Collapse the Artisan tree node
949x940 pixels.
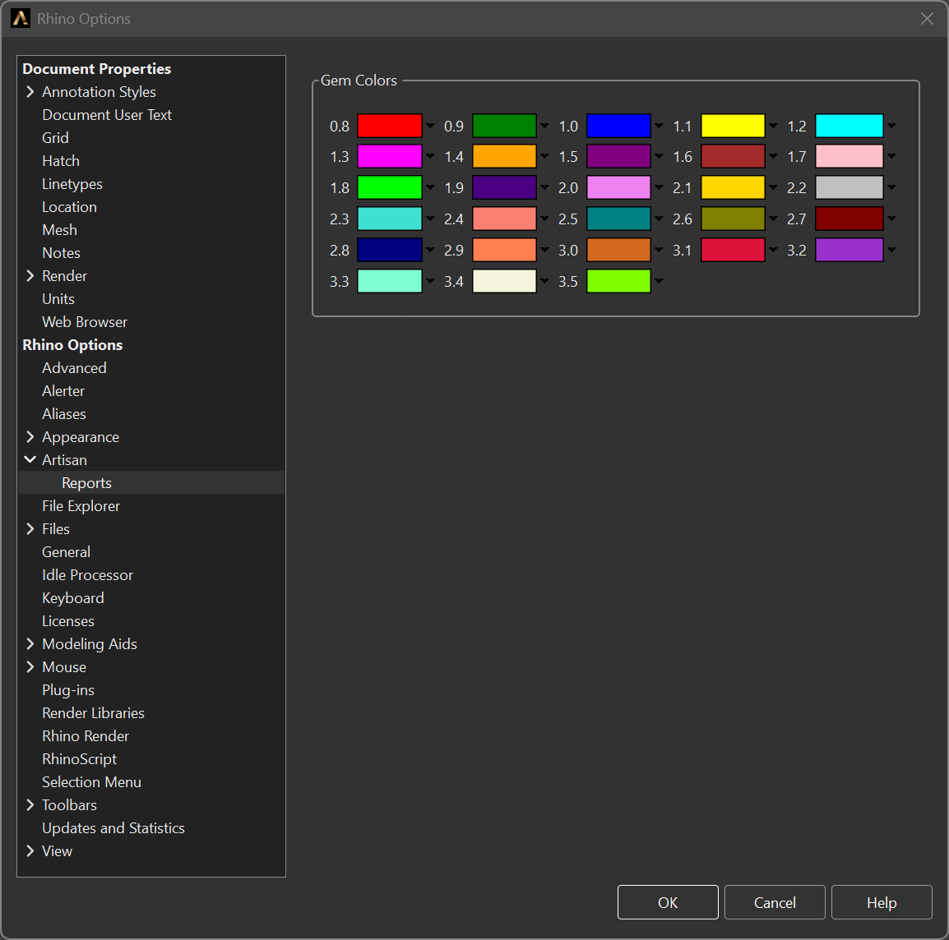coord(30,459)
